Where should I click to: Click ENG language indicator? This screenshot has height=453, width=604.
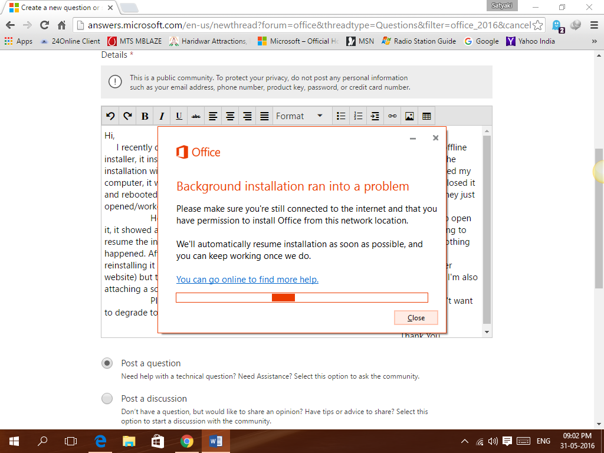(543, 441)
